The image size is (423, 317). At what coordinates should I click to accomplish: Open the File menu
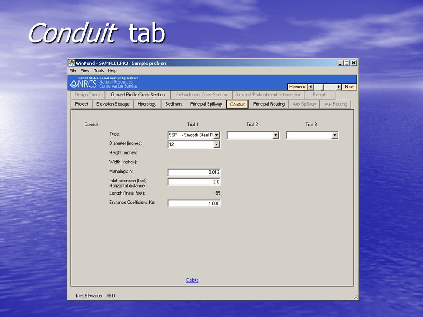point(73,70)
